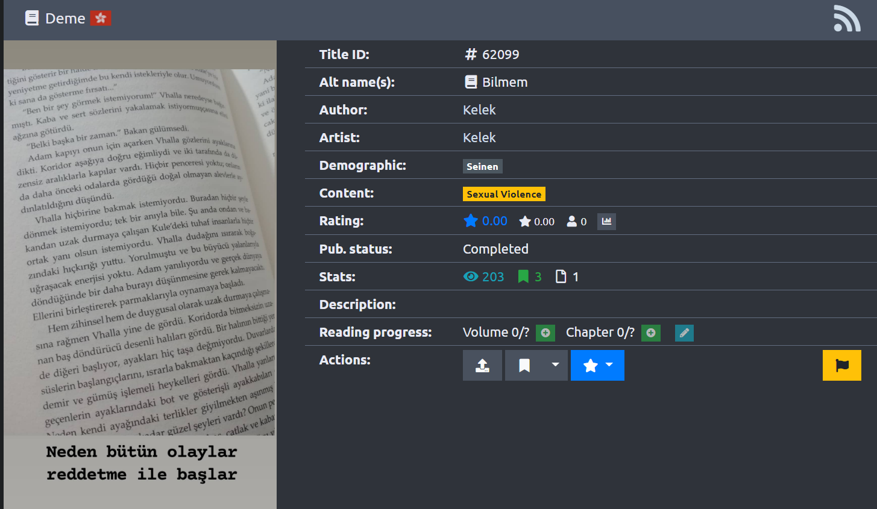Click the green bookmark follows icon

523,276
